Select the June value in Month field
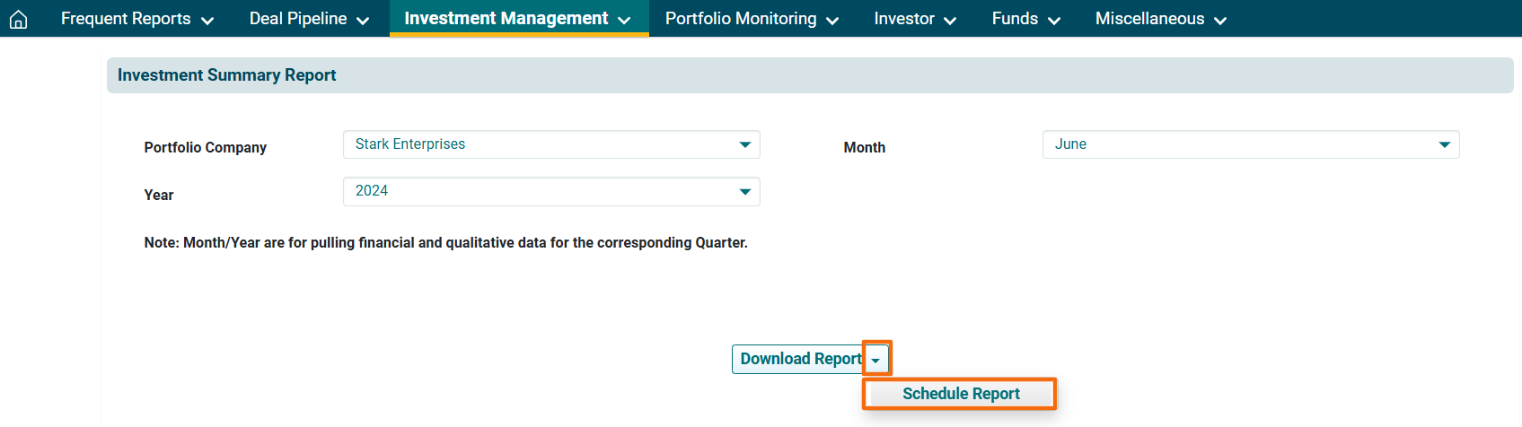 coord(1070,144)
